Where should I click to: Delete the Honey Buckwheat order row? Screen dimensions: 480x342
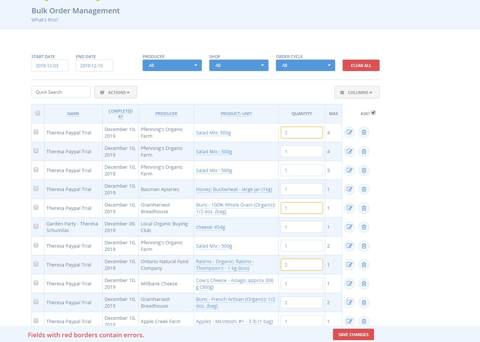(x=364, y=189)
